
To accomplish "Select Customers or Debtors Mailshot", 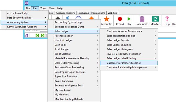I will (x=129, y=63).
